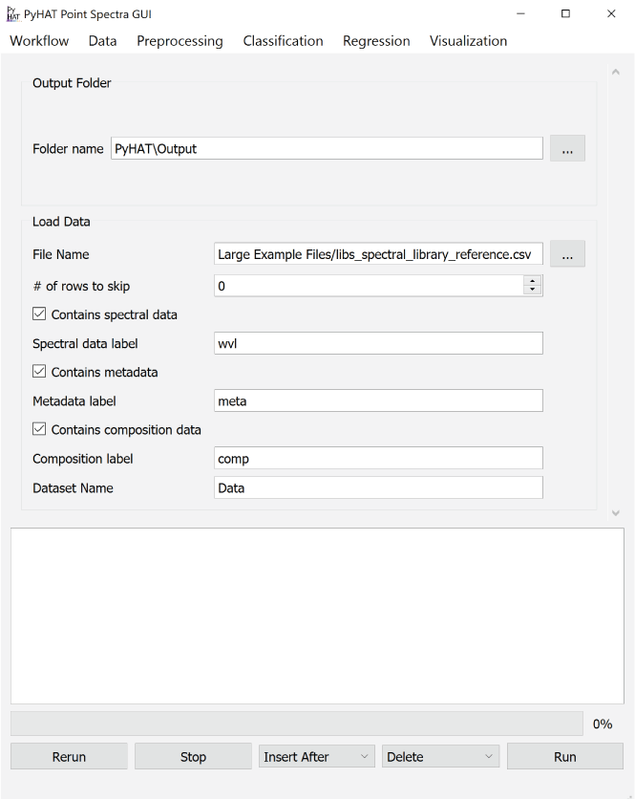Viewport: 635px width, 800px height.
Task: Click the PyHAT app icon in title bar
Action: [12, 14]
